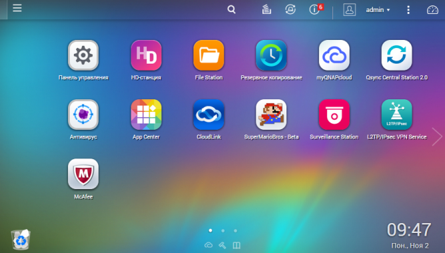The height and width of the screenshot is (253, 445).
Task: Click the App Center label text
Action: coord(146,137)
